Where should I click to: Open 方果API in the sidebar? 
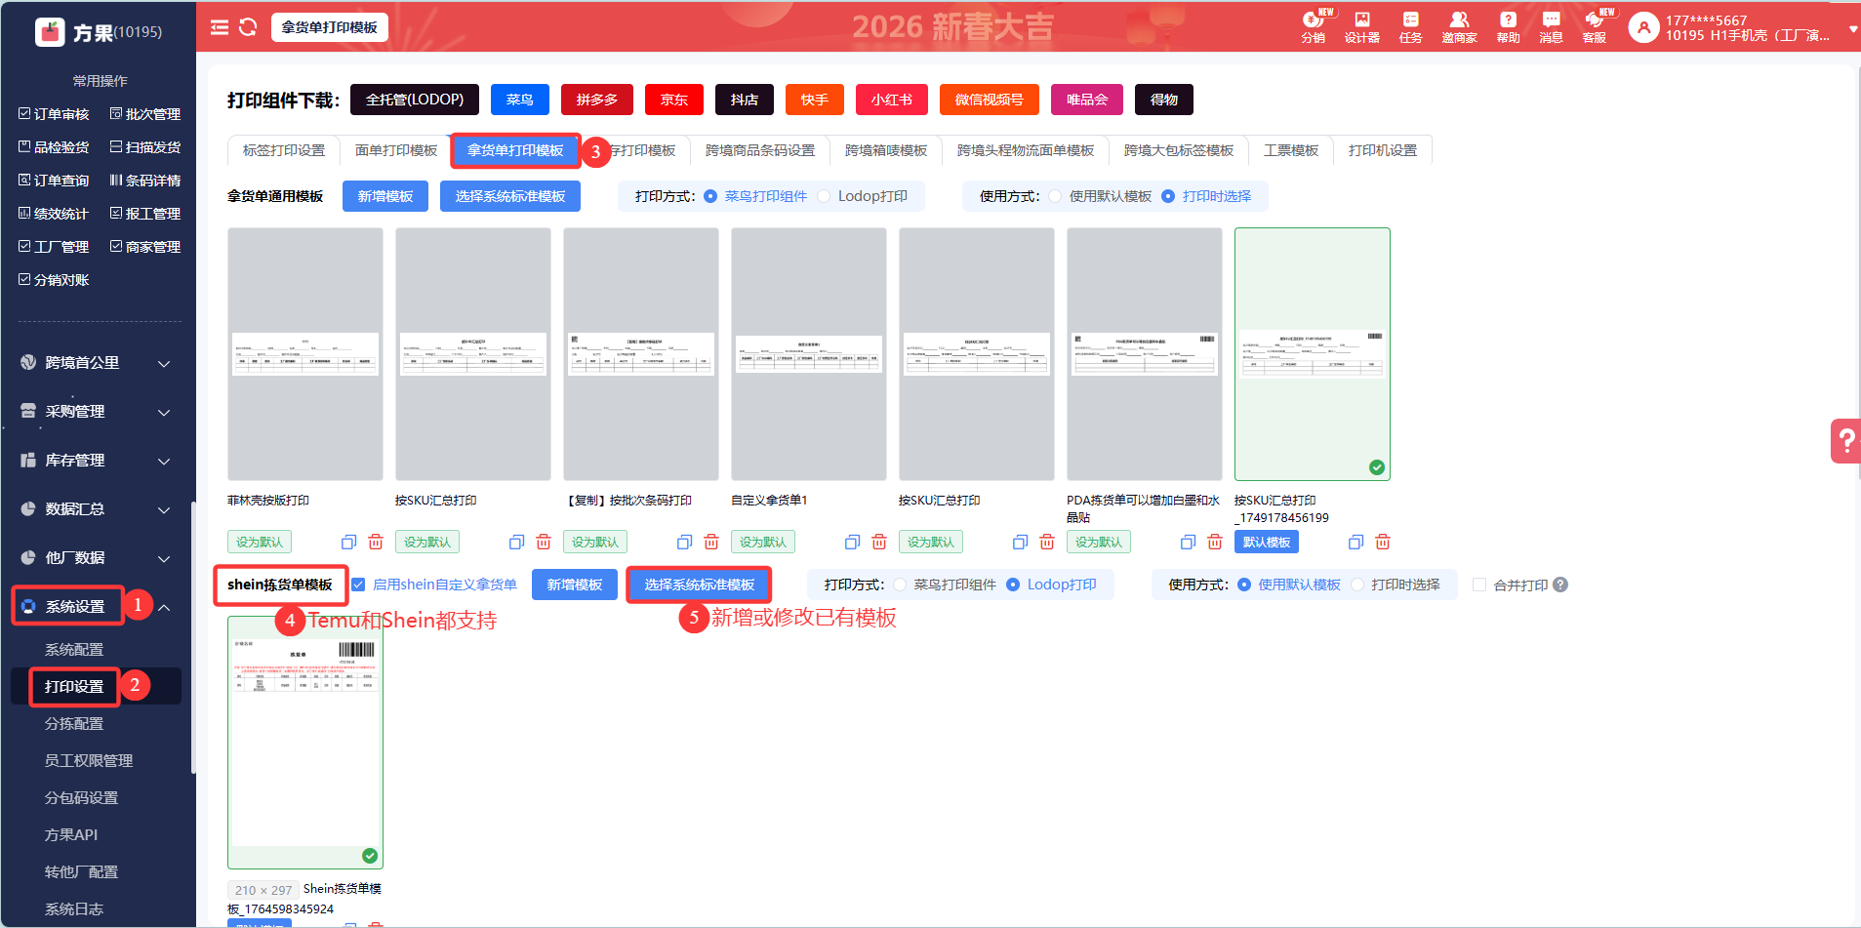(x=71, y=835)
